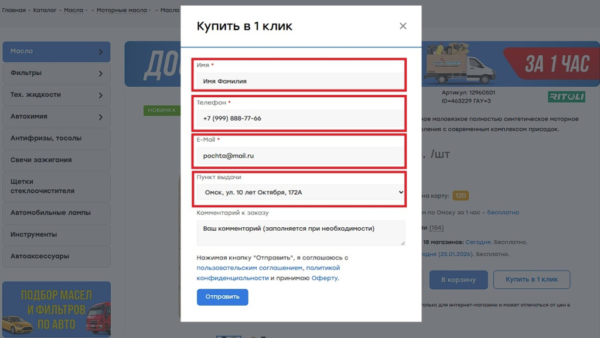Expand the «Фильтры» sidebar category

coord(56,73)
